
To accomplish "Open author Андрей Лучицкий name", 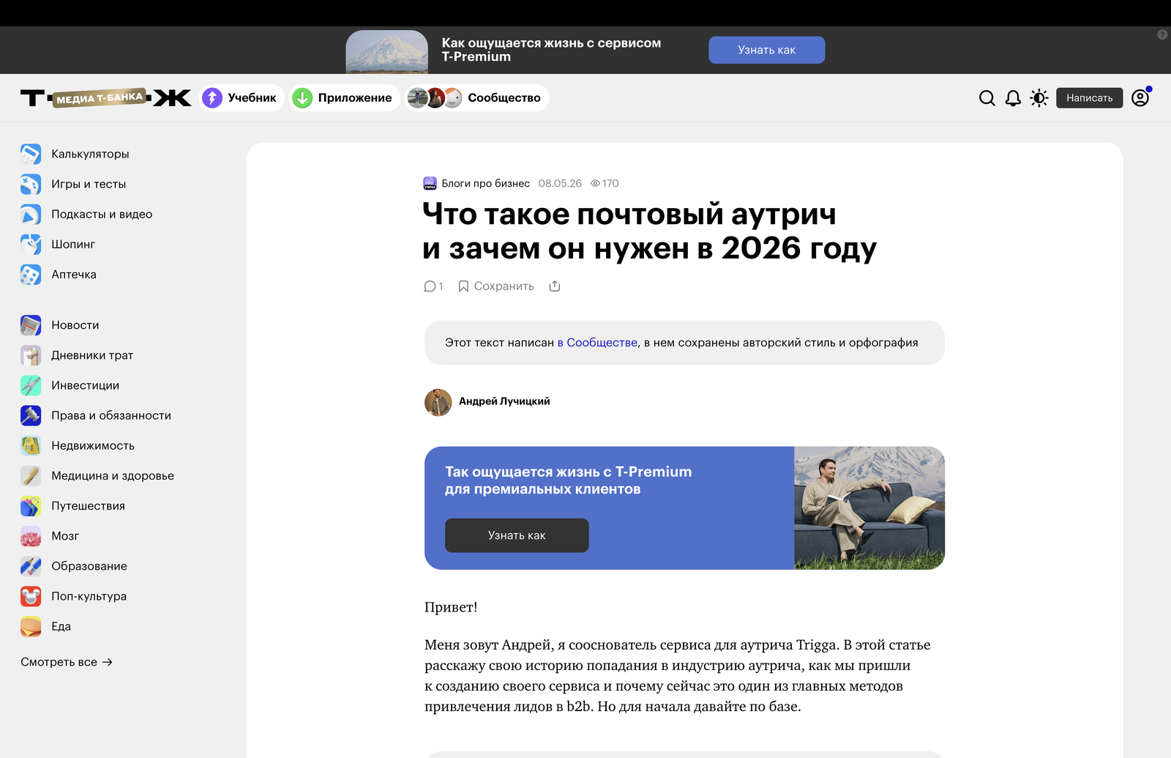I will (504, 401).
